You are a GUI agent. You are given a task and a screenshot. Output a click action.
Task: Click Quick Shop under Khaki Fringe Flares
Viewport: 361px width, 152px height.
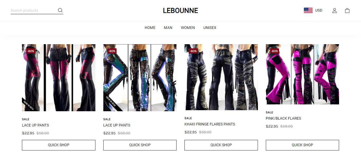221,145
